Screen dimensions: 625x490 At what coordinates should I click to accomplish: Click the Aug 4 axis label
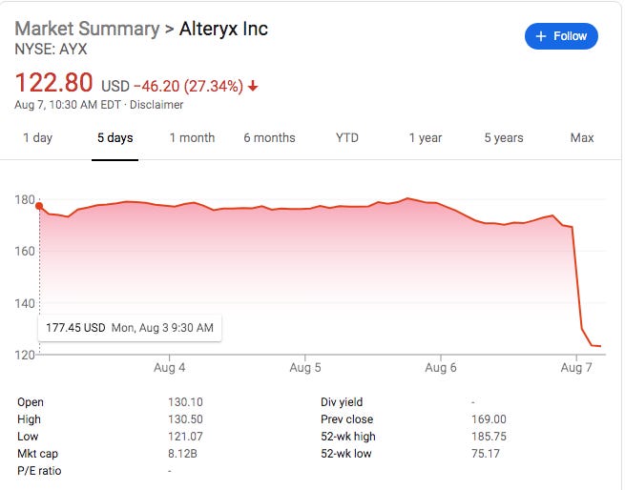pos(170,367)
